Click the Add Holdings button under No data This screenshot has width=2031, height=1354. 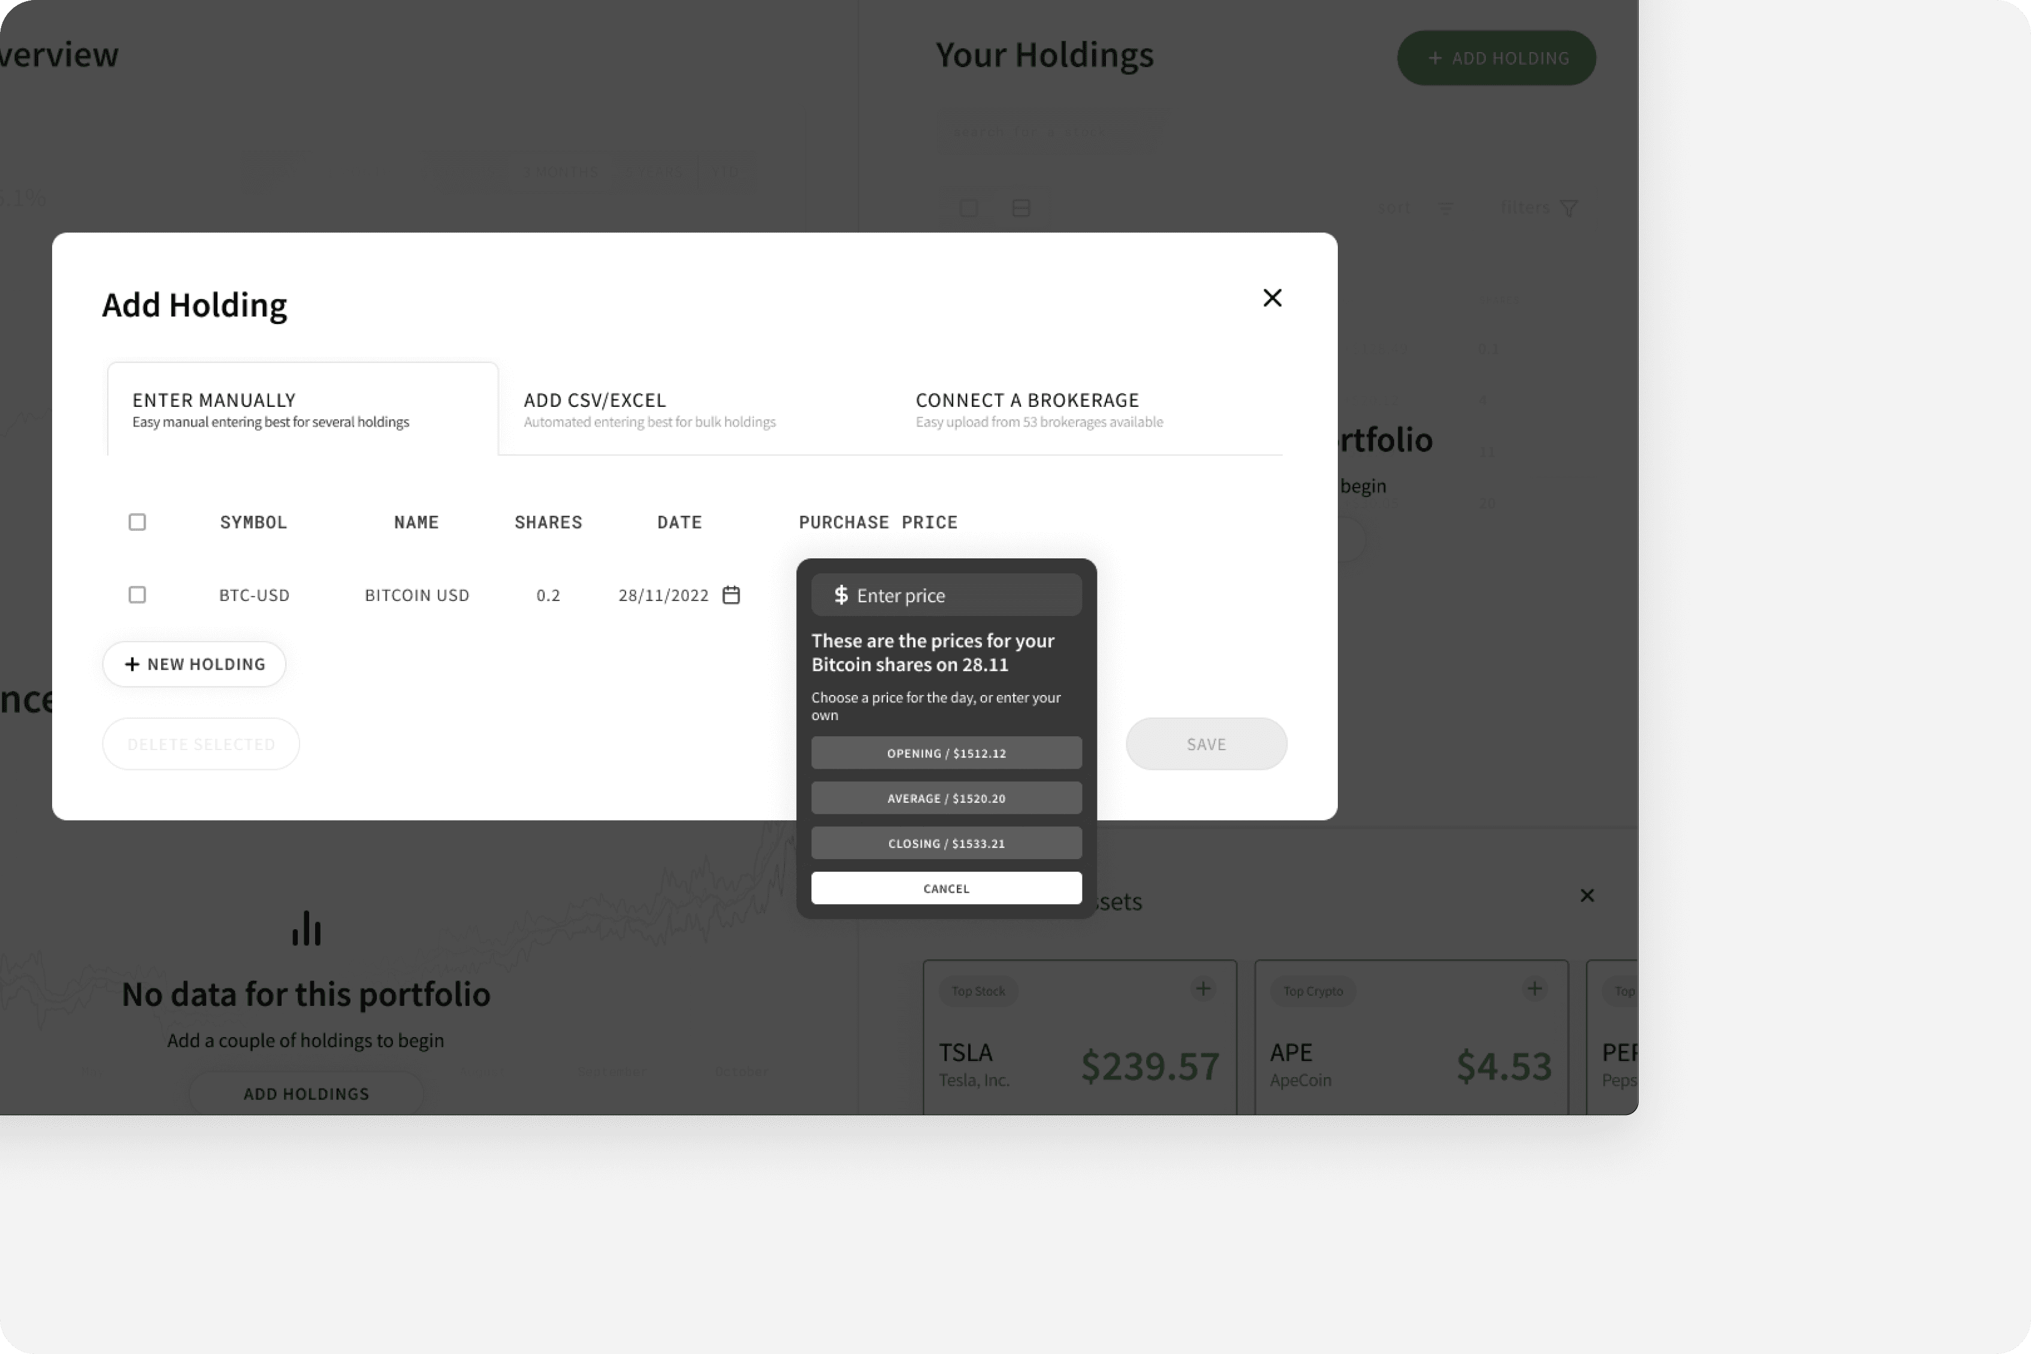coord(307,1093)
